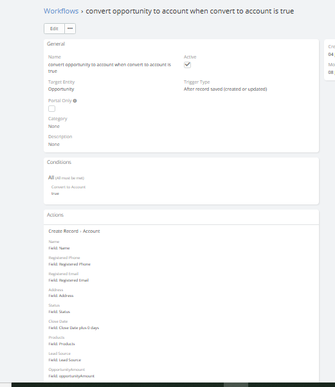Click the Convert to Account condition label
This screenshot has height=387, width=335.
pyautogui.click(x=68, y=187)
